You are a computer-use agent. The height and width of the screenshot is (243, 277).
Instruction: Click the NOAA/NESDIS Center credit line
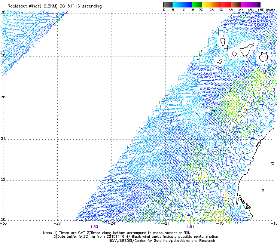click(x=162, y=241)
